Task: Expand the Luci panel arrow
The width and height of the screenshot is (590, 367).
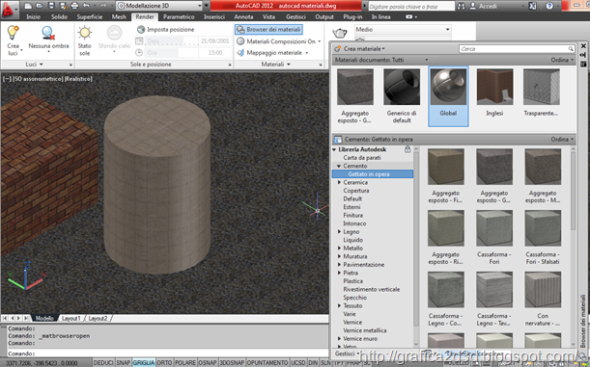Action: (x=41, y=65)
